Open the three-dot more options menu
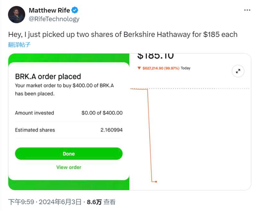The image size is (257, 211). click(x=247, y=10)
